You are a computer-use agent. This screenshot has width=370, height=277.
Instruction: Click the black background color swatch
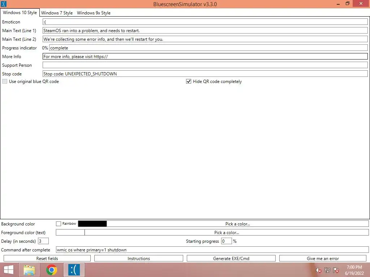[x=92, y=224]
